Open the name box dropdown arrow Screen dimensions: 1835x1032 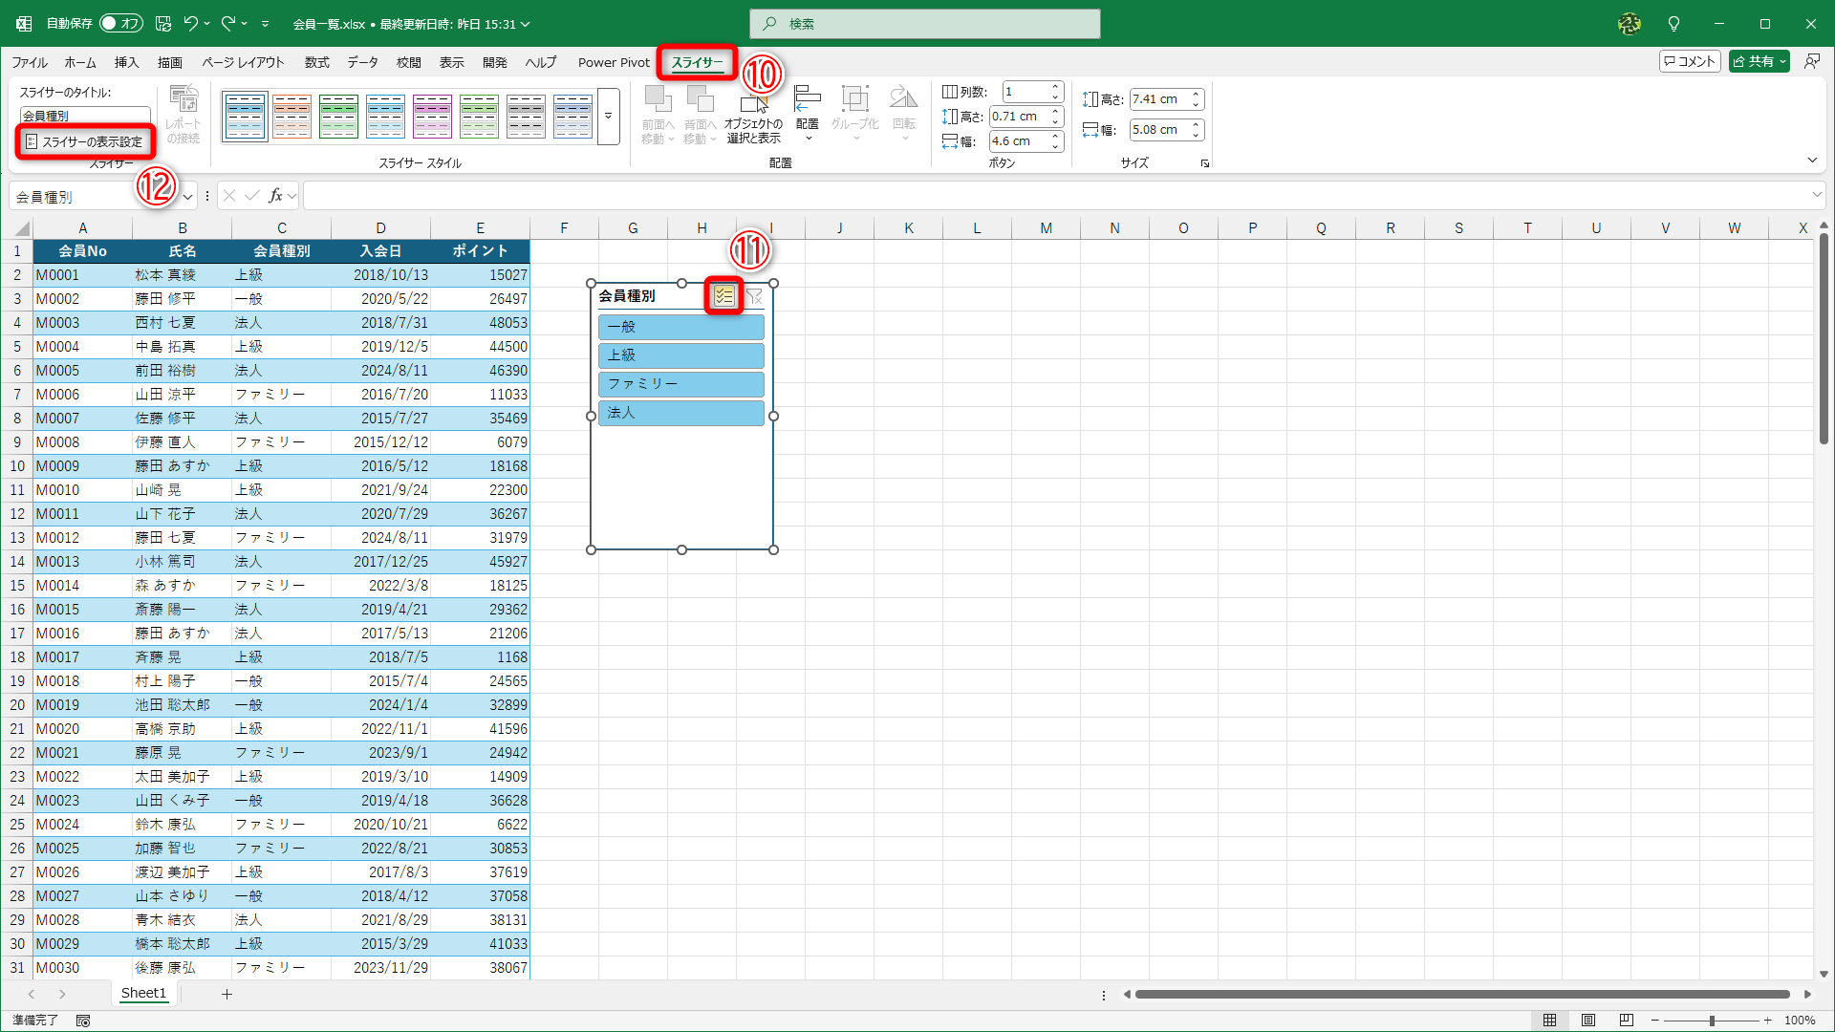[188, 197]
